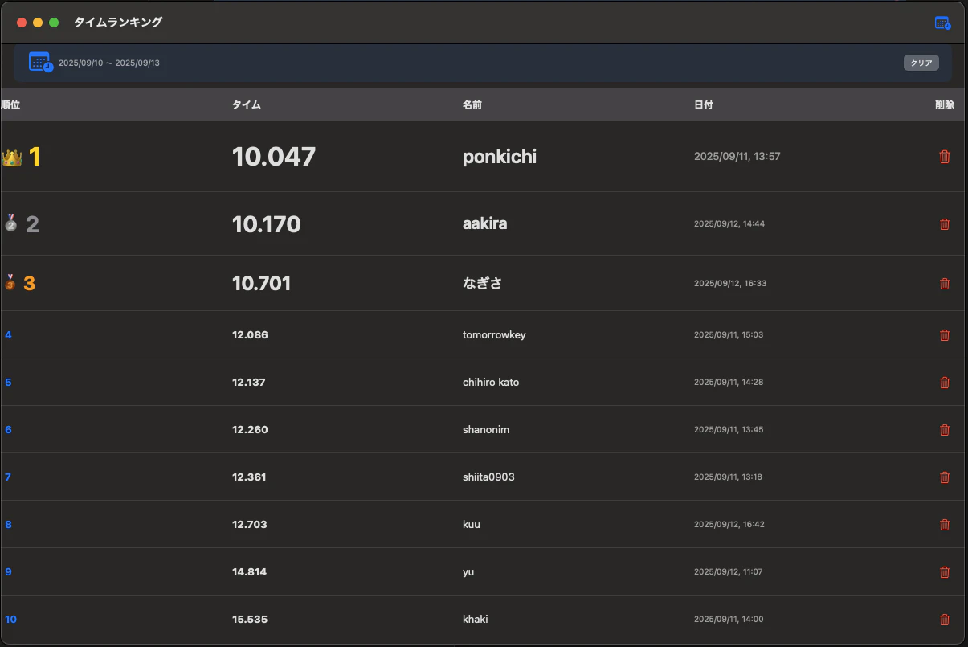Click the time 14.814
The height and width of the screenshot is (647, 968).
pos(249,572)
